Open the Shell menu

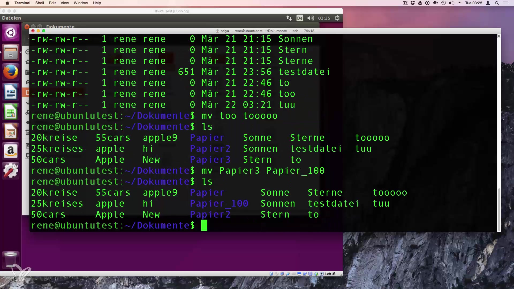coord(40,3)
